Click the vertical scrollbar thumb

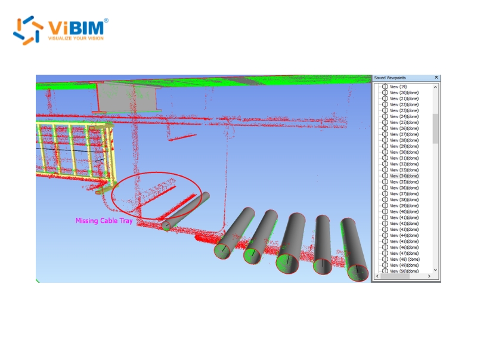coord(435,128)
